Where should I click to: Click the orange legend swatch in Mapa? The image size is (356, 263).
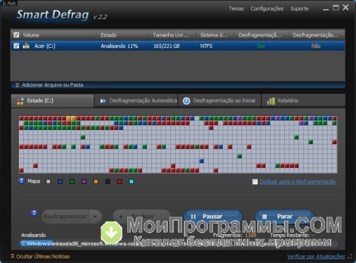click(96, 181)
